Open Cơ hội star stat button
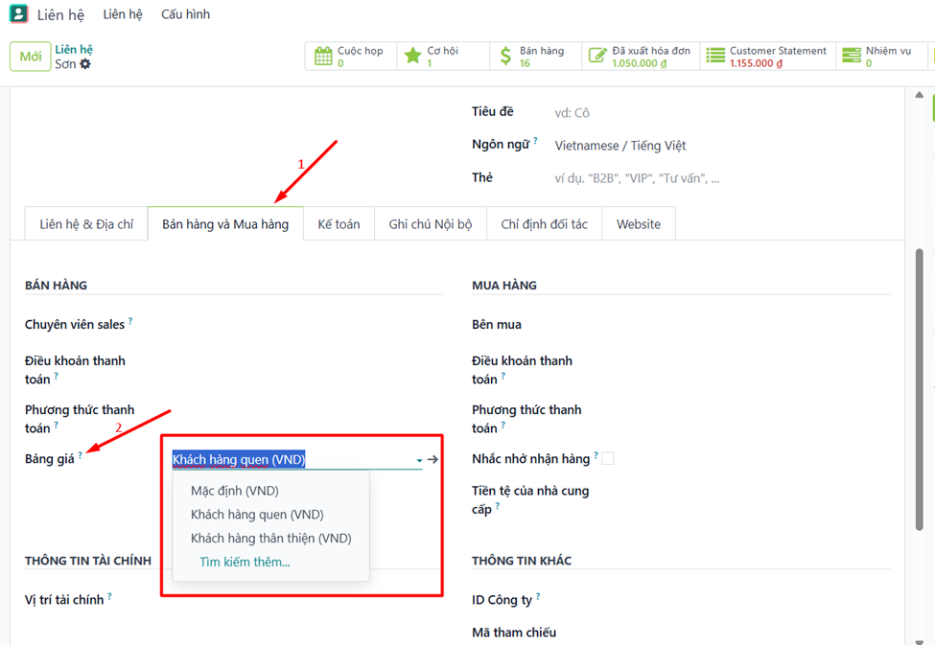Screen dimensions: 935x645 point(442,57)
